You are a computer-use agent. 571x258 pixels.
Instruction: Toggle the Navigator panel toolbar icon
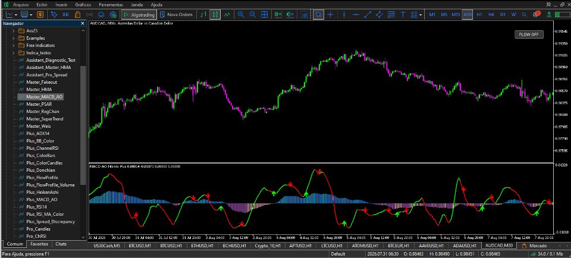54,14
